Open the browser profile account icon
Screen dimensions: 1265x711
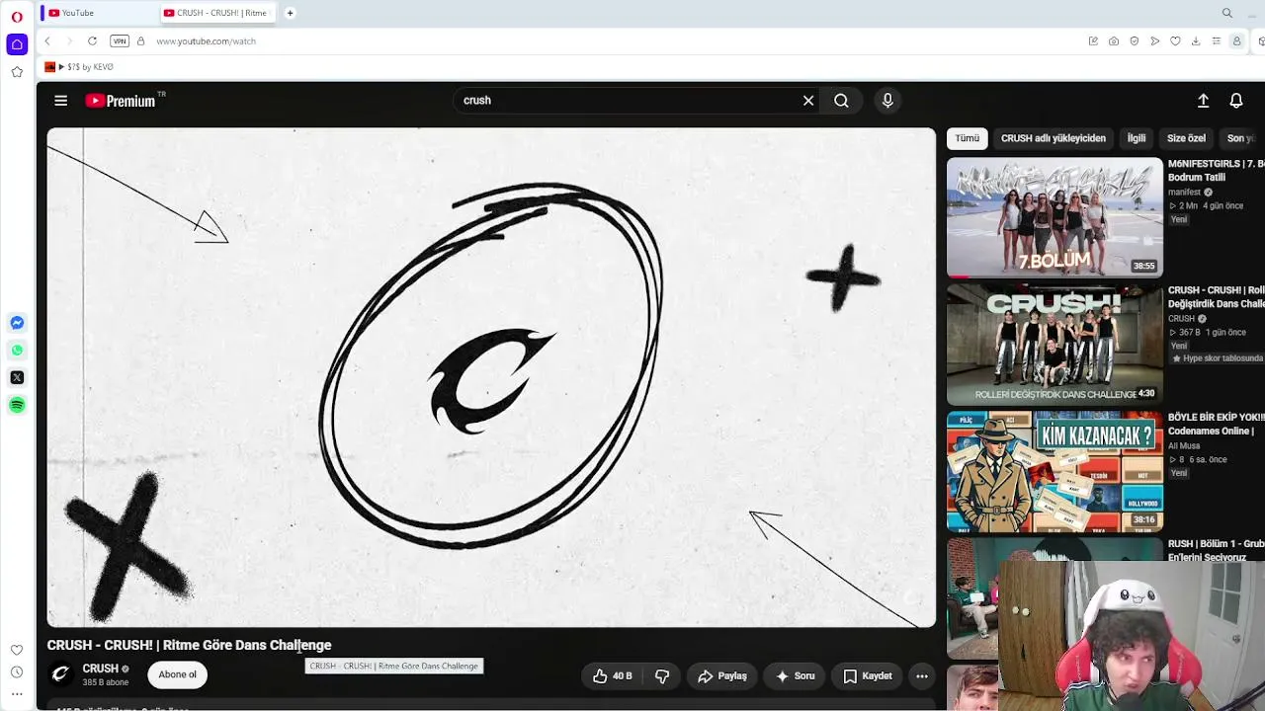1236,41
